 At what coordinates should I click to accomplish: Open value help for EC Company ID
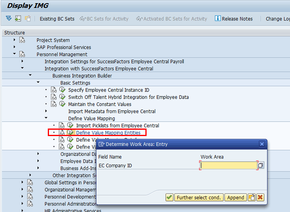261,165
